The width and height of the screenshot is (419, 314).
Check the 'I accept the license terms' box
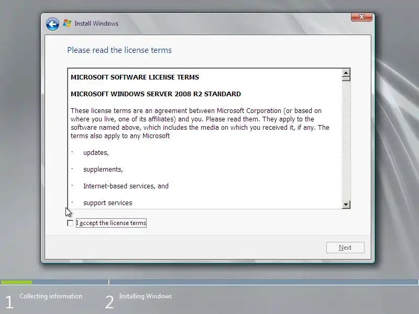(x=70, y=223)
